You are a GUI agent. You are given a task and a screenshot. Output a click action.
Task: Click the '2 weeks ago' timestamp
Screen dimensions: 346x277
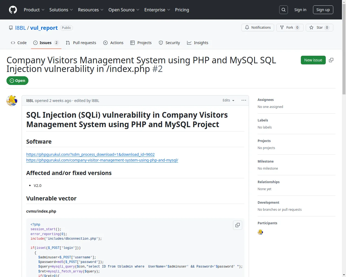(60, 101)
